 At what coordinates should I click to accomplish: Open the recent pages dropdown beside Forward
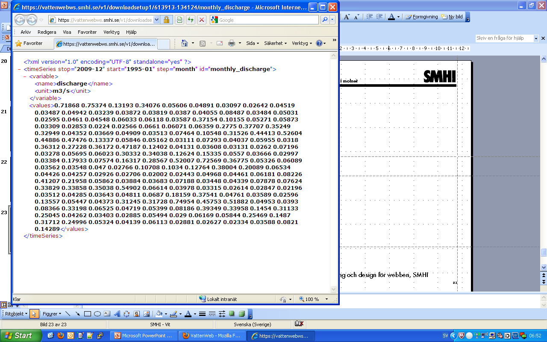point(41,20)
